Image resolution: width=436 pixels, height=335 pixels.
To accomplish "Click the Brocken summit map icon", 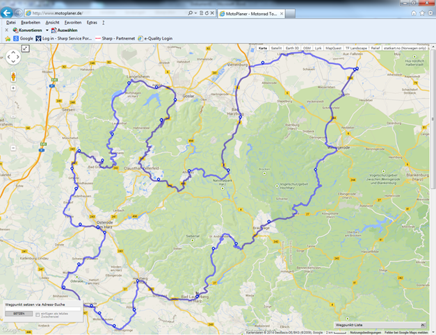I will pyautogui.click(x=264, y=174).
